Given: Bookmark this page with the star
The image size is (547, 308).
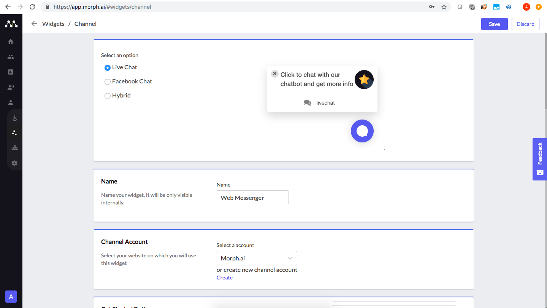Looking at the screenshot, I should click(x=444, y=7).
